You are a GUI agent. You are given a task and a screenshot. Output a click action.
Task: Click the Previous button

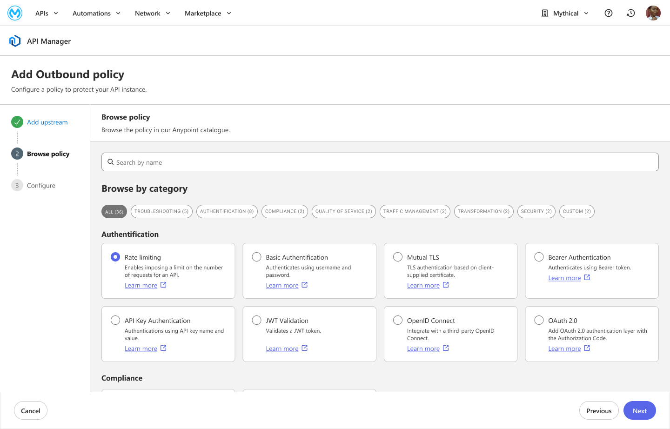pos(599,410)
